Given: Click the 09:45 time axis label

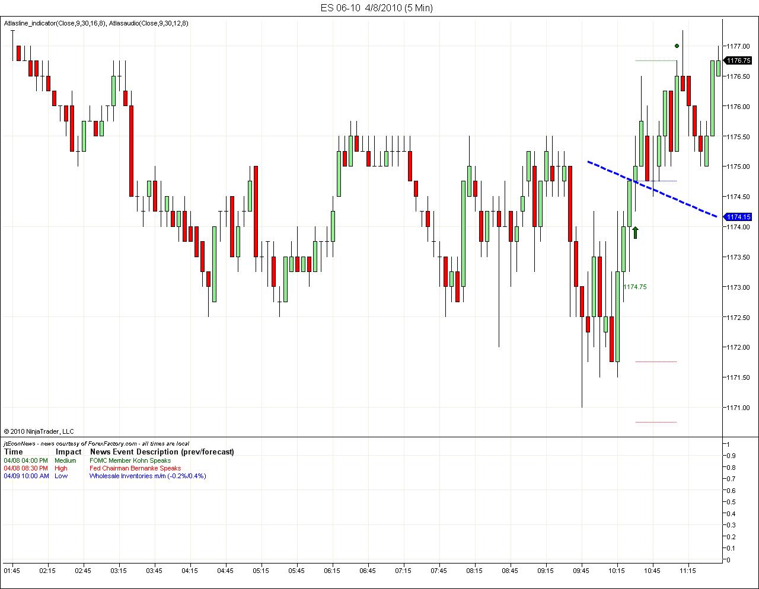Looking at the screenshot, I should pos(581,571).
